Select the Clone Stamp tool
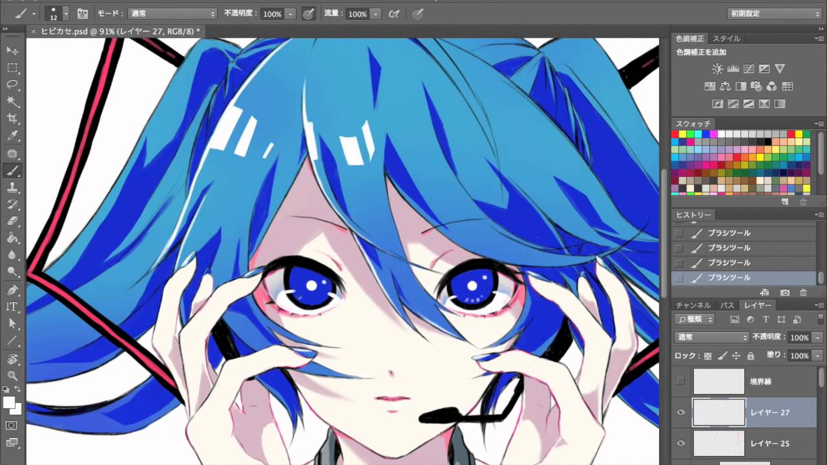 click(x=12, y=188)
